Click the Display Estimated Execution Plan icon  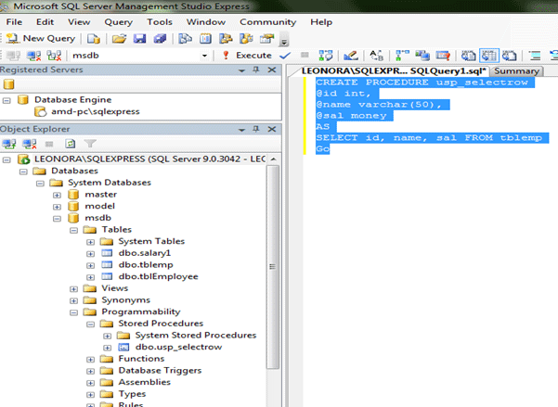[x=326, y=56]
